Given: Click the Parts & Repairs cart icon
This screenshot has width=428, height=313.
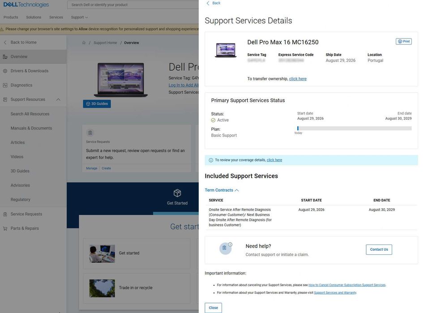Looking at the screenshot, I should (x=5, y=228).
